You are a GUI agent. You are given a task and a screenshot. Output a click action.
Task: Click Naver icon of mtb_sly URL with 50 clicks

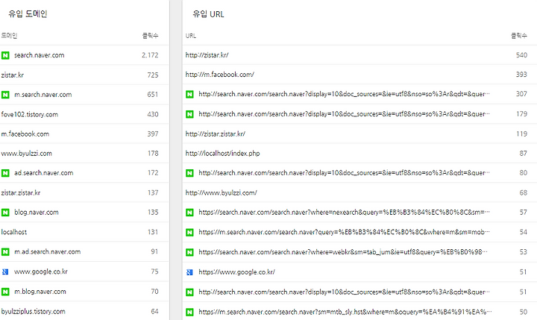pos(189,312)
